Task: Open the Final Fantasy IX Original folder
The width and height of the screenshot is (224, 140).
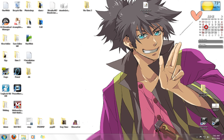Action: pyautogui.click(x=204, y=89)
